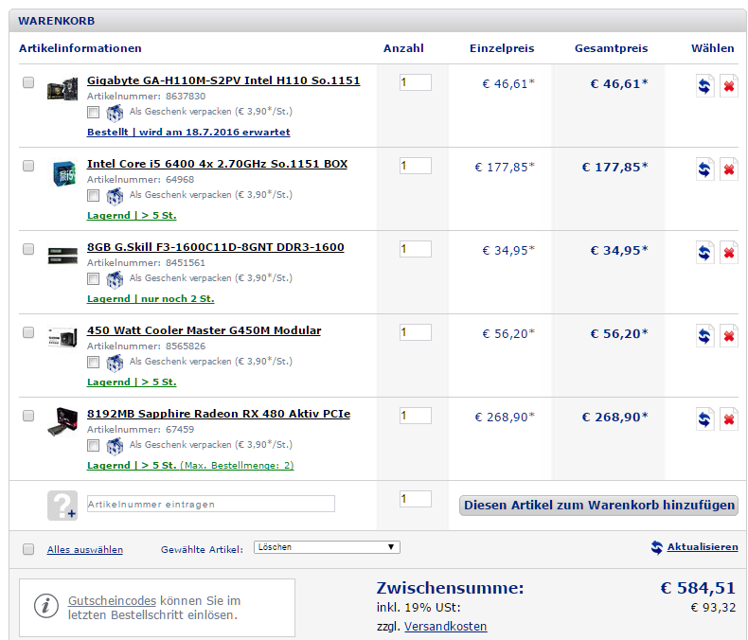Open 8192MB Sapphire Radeon RX 480 link
The image size is (748, 640).
click(x=219, y=414)
